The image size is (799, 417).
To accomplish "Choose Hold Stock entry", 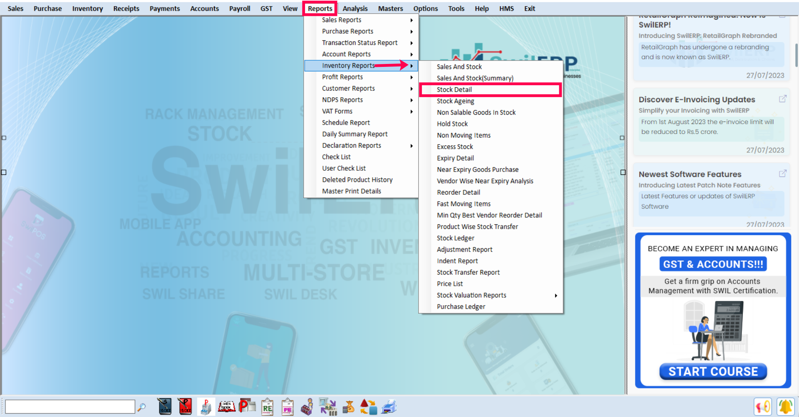I will tap(491, 124).
